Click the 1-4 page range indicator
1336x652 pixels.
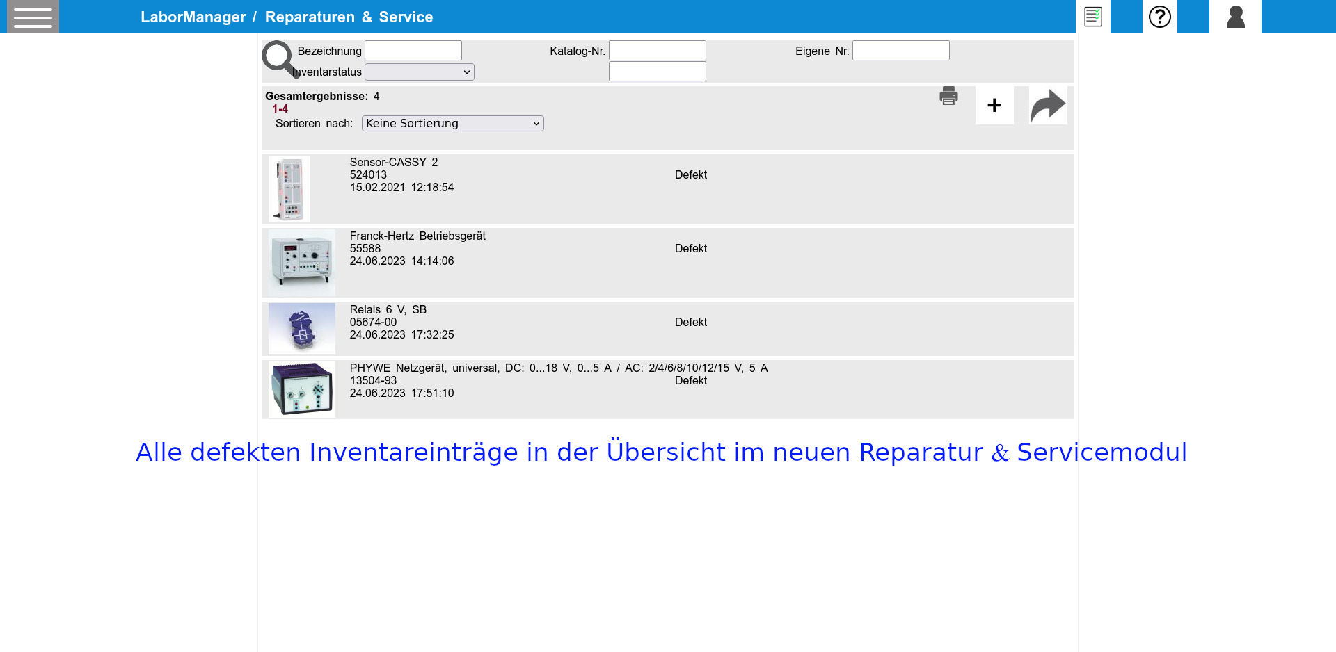click(x=280, y=108)
